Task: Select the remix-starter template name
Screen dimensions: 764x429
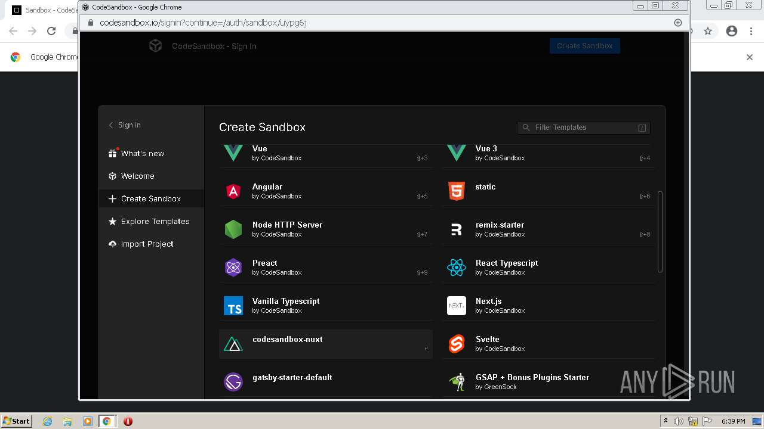Action: 500,225
